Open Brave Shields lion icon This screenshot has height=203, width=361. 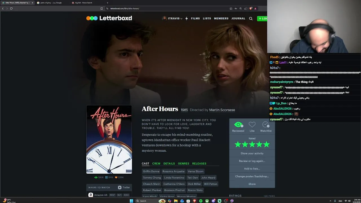250,8
